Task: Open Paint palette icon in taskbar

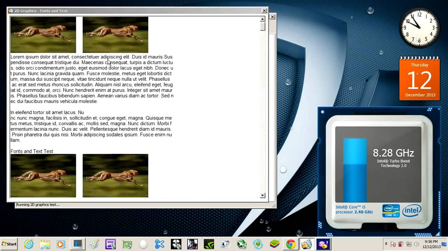Action: [x=94, y=244]
